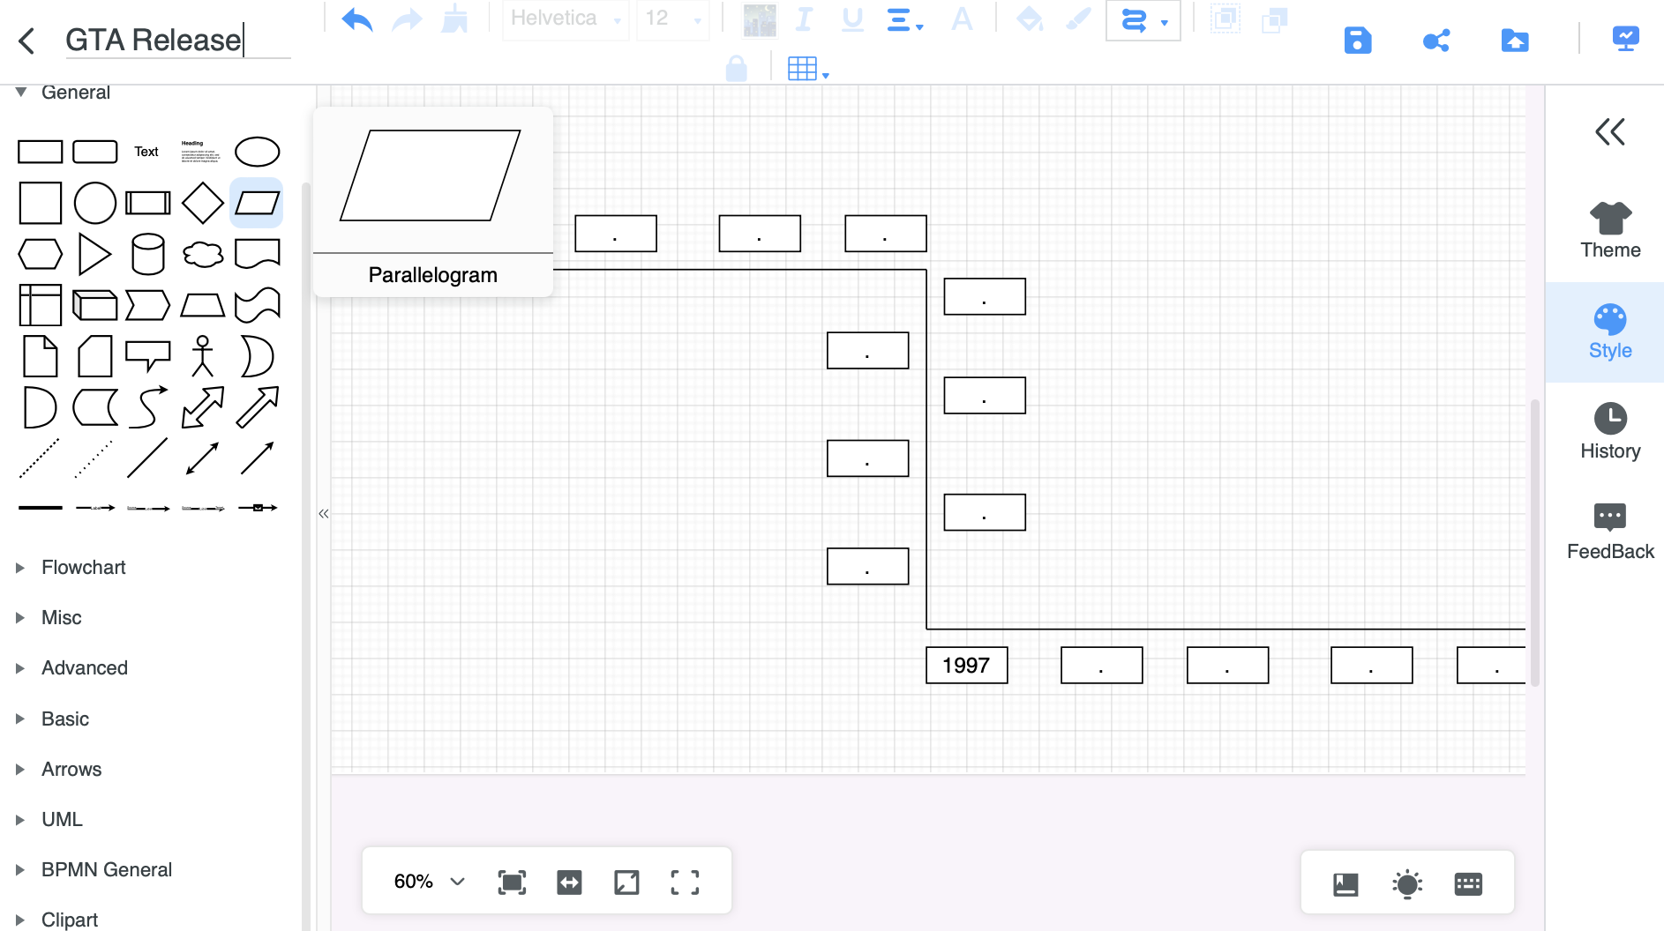Select the trapezoid shape
This screenshot has width=1664, height=931.
pyautogui.click(x=203, y=305)
